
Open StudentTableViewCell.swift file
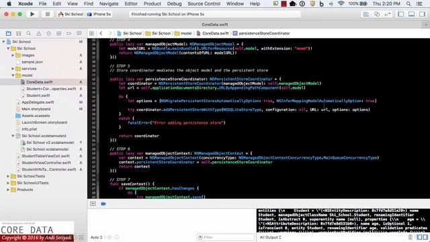coord(46,156)
